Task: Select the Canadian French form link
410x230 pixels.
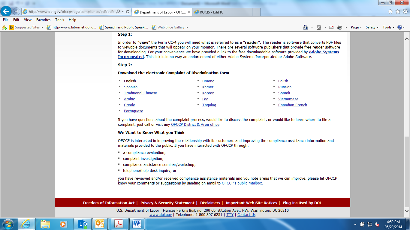Action: click(x=293, y=105)
